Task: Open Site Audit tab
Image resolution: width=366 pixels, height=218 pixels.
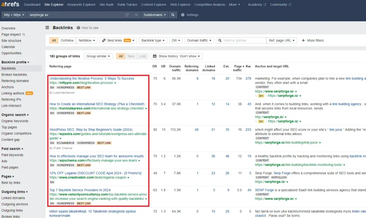Action: tap(106, 4)
